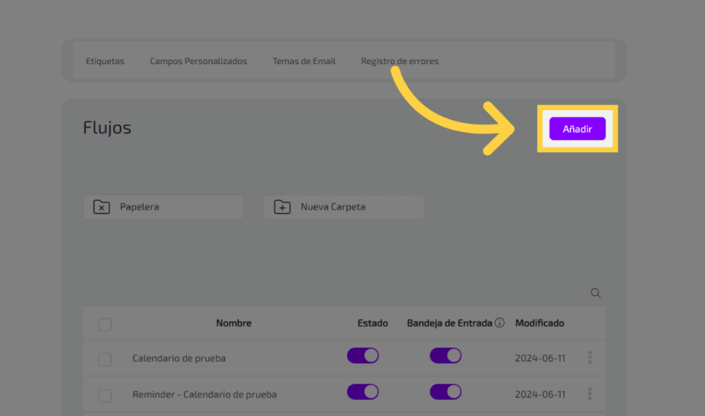Go to Temas de Email tab
Image resolution: width=705 pixels, height=416 pixels.
[x=304, y=61]
